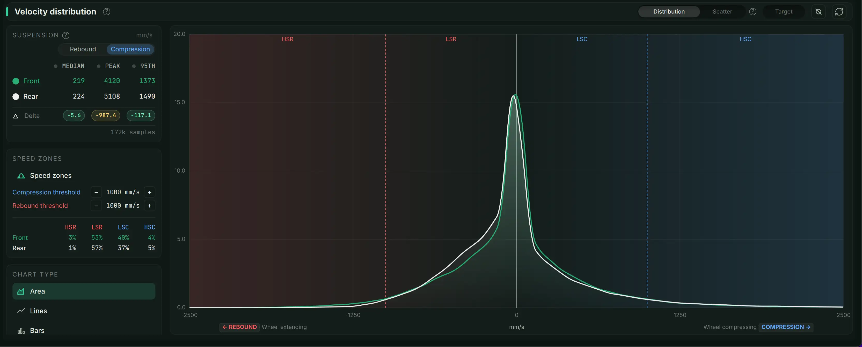
Task: Click the REBOUND arrow label below chart
Action: click(x=240, y=327)
